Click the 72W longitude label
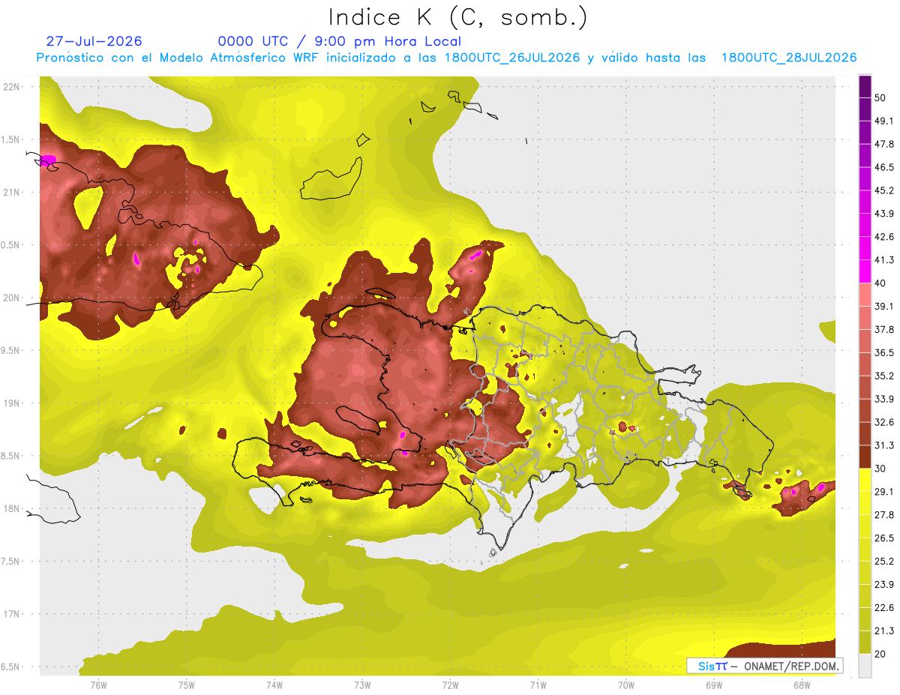The width and height of the screenshot is (900, 695). (x=450, y=685)
